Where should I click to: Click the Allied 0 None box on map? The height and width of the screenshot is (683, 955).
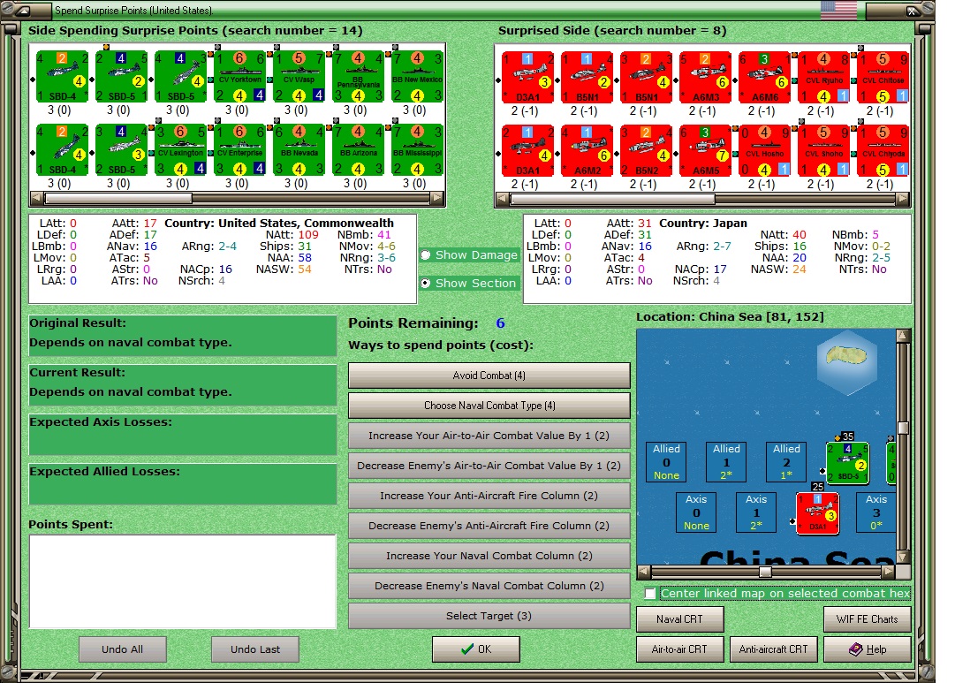click(666, 462)
